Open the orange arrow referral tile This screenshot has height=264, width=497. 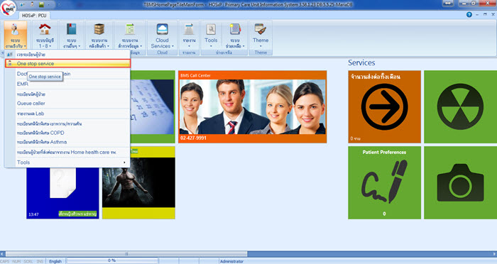385,106
